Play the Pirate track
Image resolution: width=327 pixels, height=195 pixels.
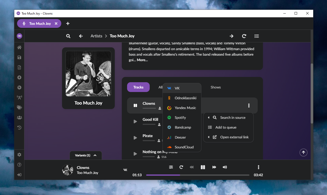tap(135, 138)
